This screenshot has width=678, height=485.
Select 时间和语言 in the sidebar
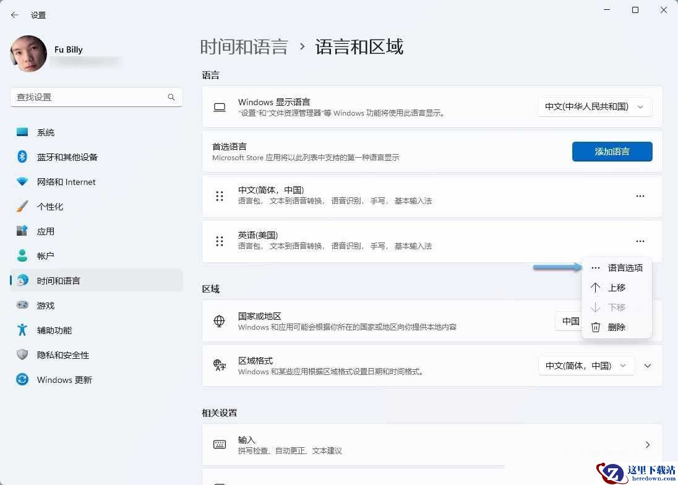pyautogui.click(x=96, y=280)
